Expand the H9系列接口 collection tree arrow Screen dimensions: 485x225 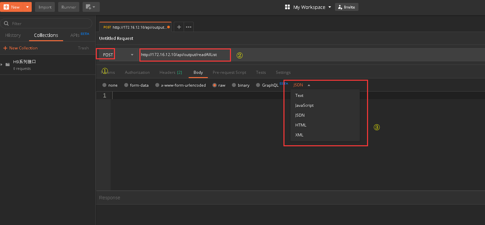[2, 64]
